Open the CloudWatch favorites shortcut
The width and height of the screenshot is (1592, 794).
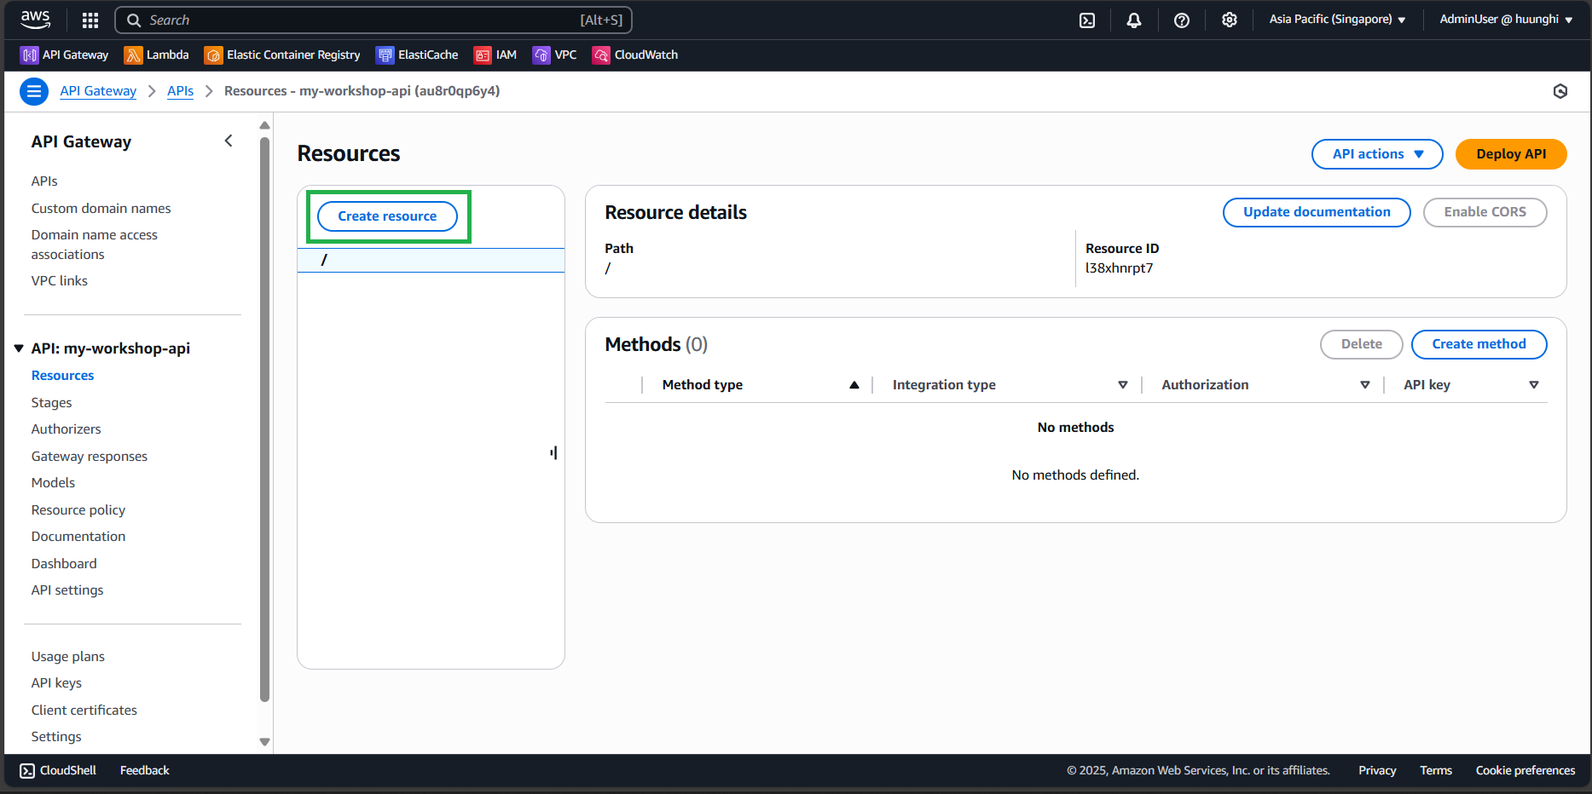point(635,55)
